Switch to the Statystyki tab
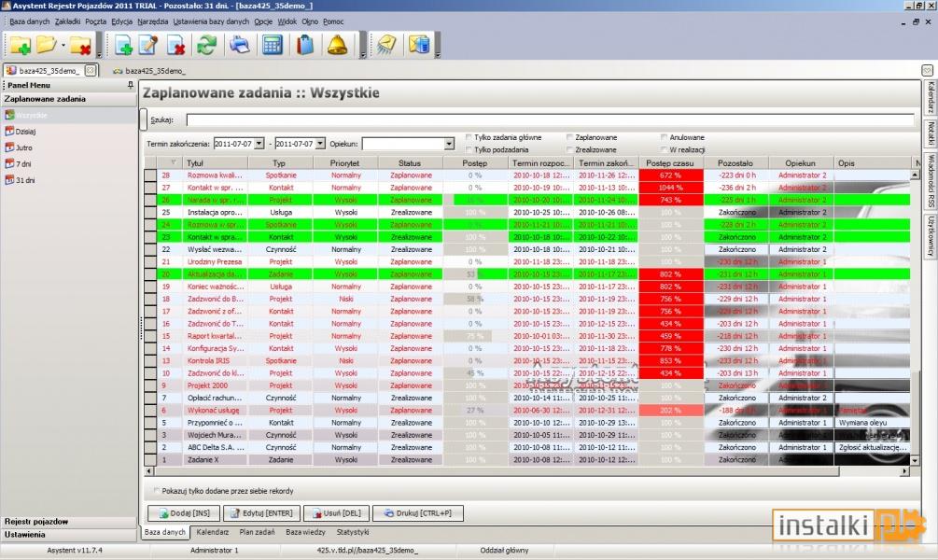The height and width of the screenshot is (560, 938). pos(353,532)
